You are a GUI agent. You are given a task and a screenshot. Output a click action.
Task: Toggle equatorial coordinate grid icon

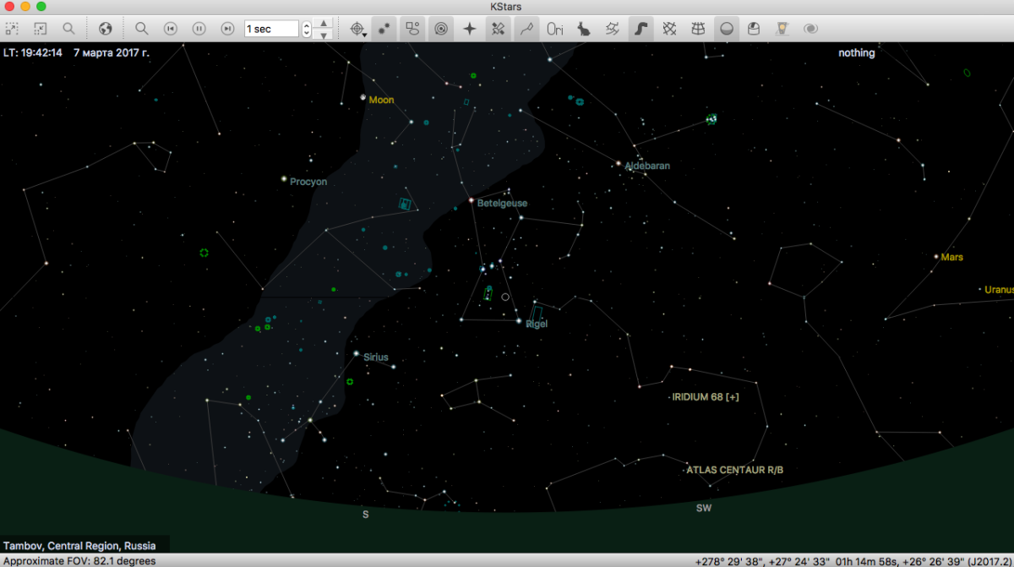(669, 29)
